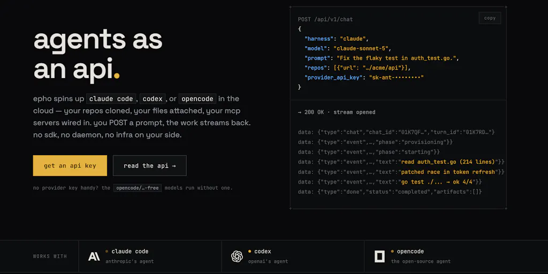
Task: Click "openai's agent" subtitle
Action: tap(268, 261)
